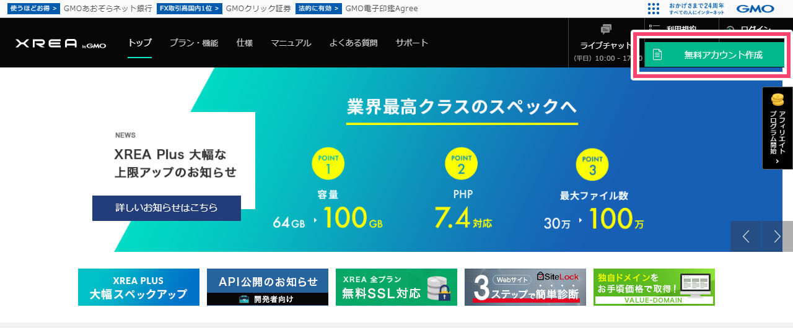Select the トップ navigation item
Image resolution: width=793 pixels, height=328 pixels.
tap(139, 43)
